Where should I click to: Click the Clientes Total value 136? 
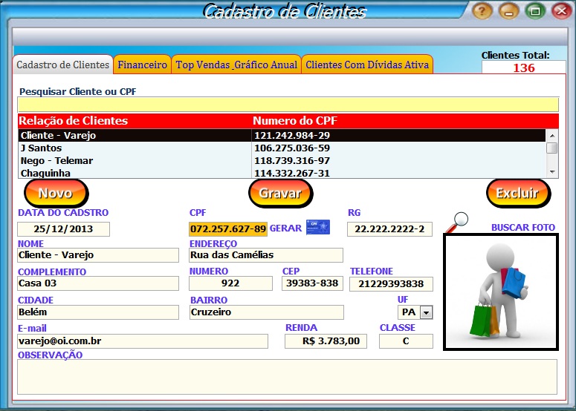pyautogui.click(x=524, y=68)
